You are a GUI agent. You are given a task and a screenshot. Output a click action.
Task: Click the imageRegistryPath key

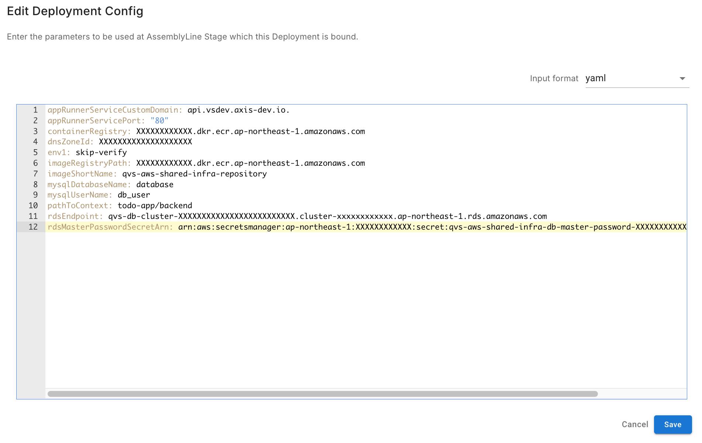click(x=89, y=163)
